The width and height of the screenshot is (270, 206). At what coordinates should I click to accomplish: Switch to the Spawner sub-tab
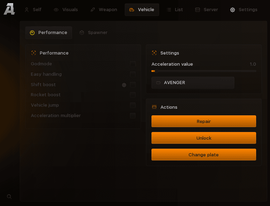[94, 33]
